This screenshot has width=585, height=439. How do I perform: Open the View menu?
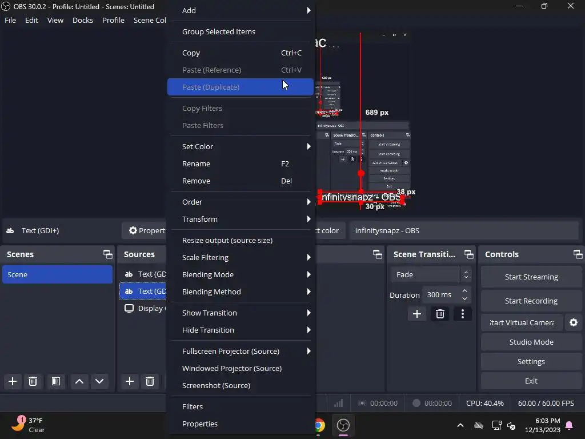click(x=55, y=20)
